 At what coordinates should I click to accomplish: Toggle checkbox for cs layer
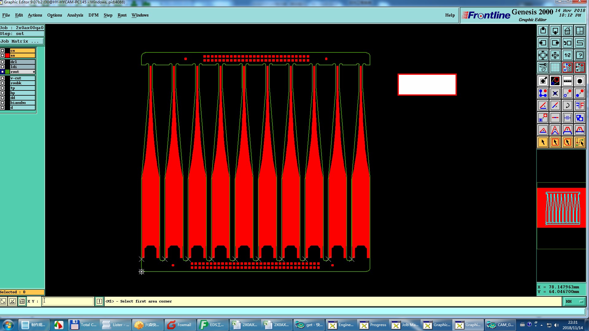pos(2,51)
